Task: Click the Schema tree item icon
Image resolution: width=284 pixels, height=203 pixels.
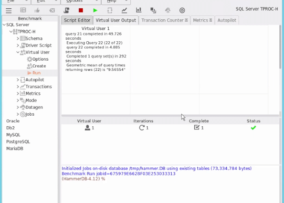Action: coord(22,38)
